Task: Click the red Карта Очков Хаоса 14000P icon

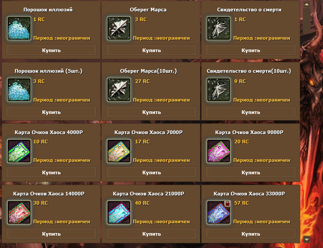Action: pyautogui.click(x=19, y=212)
